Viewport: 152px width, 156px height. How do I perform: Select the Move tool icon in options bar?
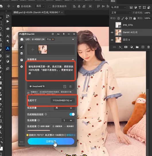tap(9, 6)
